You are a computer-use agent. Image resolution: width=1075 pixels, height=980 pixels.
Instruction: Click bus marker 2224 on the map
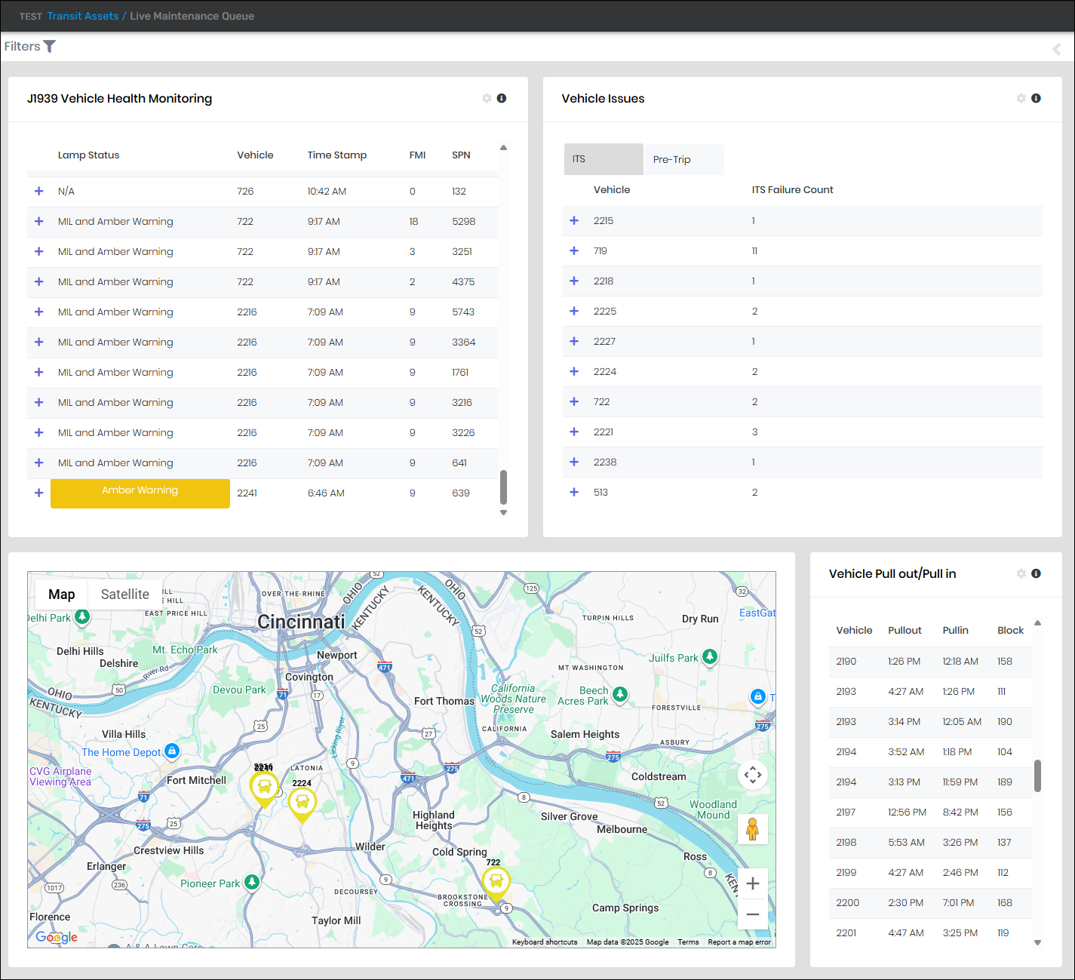pyautogui.click(x=302, y=803)
